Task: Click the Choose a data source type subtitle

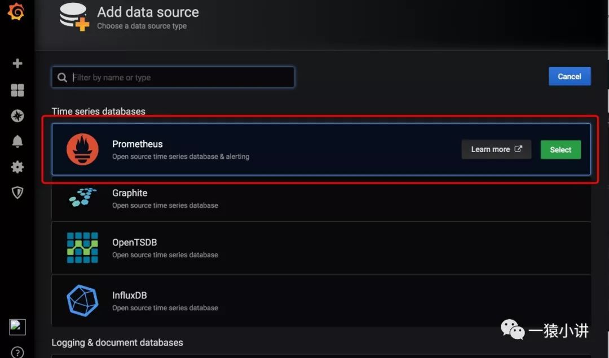Action: pos(142,26)
